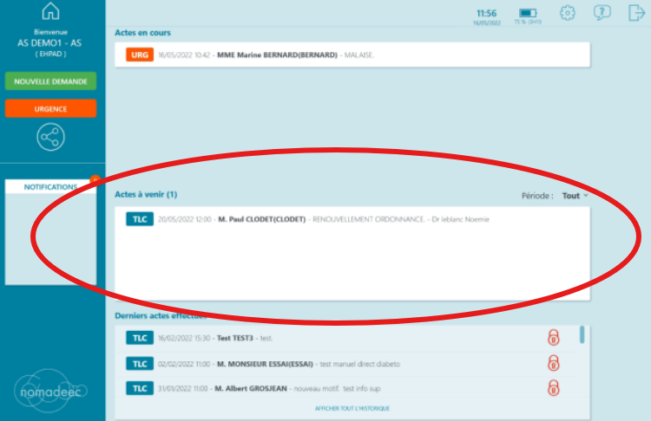
Task: Click the Dr leblanc Noemie name
Action: pyautogui.click(x=460, y=219)
